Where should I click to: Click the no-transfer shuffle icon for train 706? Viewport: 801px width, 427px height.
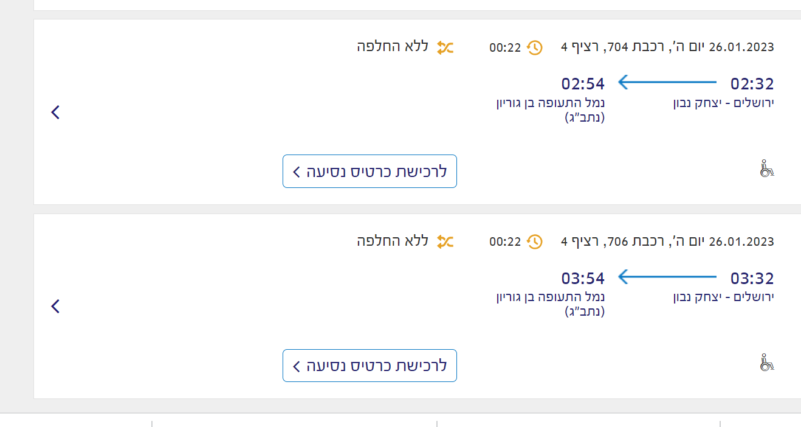(x=445, y=242)
